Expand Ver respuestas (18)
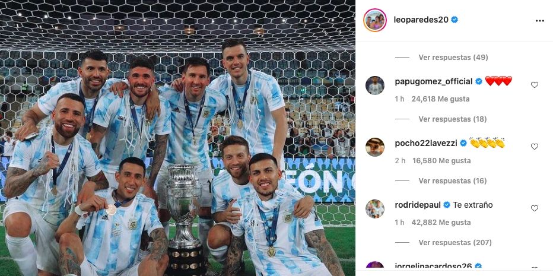The image size is (553, 276). (453, 119)
